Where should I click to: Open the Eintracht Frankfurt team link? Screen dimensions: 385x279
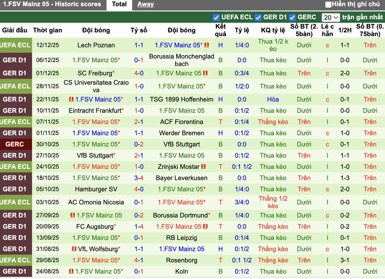tap(95, 110)
